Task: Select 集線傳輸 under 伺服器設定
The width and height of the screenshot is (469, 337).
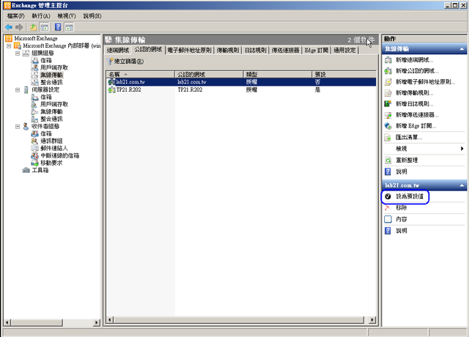Action: [51, 111]
